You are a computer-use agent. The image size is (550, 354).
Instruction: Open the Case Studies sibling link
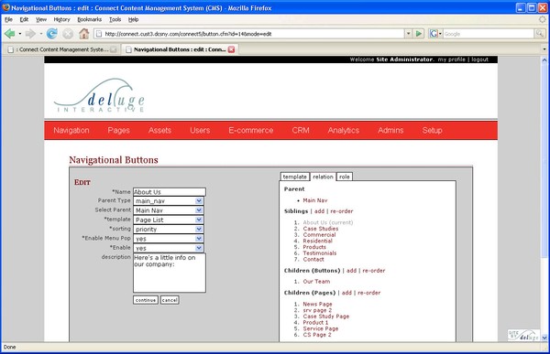[321, 229]
